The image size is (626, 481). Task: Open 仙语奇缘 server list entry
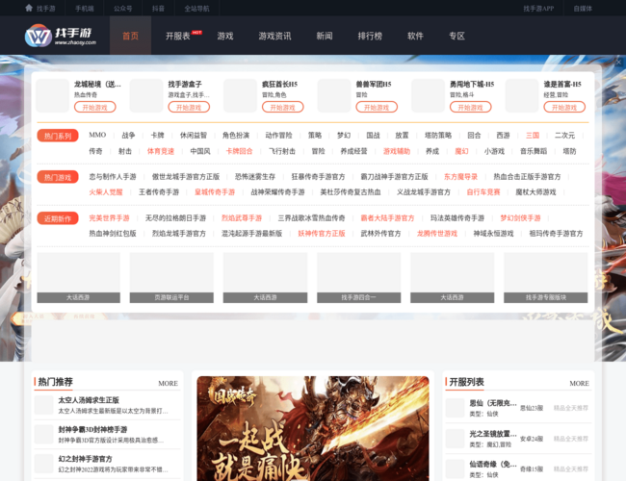click(493, 465)
